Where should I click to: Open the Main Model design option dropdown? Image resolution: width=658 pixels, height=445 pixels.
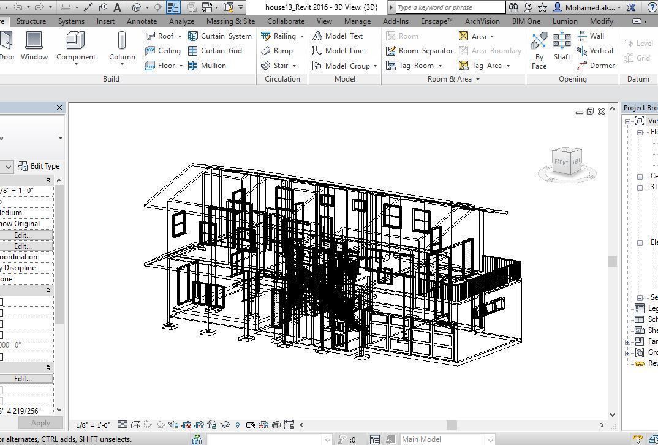pyautogui.click(x=490, y=439)
